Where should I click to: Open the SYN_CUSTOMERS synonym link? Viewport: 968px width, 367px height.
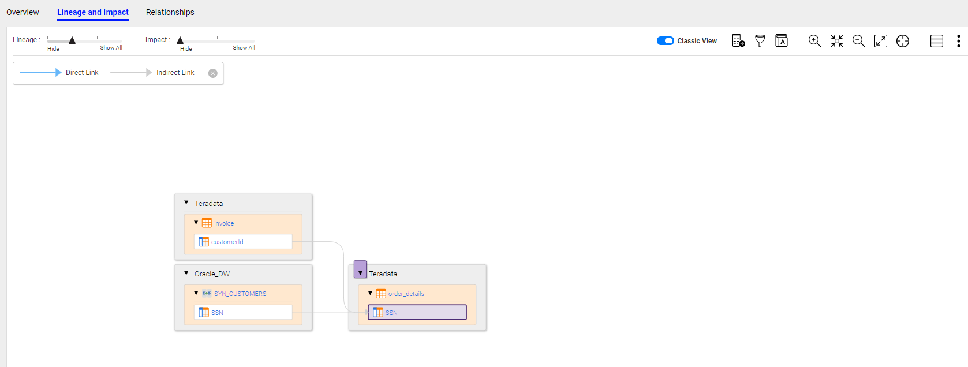[240, 294]
